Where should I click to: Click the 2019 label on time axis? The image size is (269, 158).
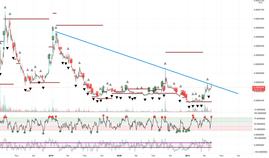coord(51,156)
